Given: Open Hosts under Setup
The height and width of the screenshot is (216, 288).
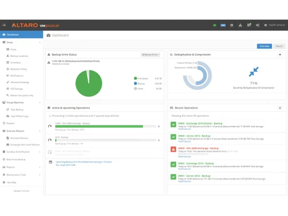Looking at the screenshot, I should [x=13, y=50].
